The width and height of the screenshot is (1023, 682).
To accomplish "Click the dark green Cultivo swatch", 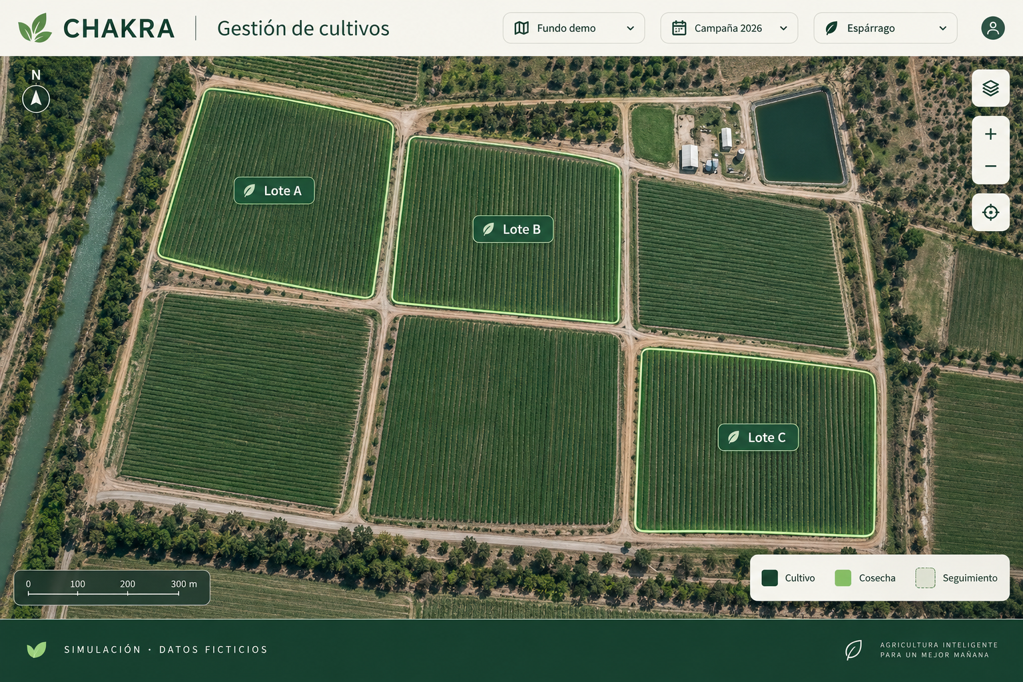I will (770, 578).
